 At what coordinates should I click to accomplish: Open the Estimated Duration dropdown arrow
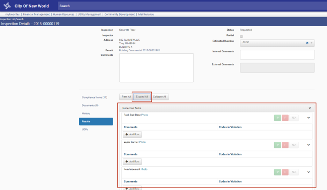tap(311, 43)
